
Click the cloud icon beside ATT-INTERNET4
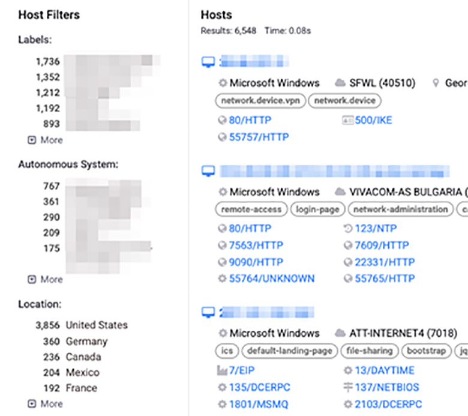340,333
